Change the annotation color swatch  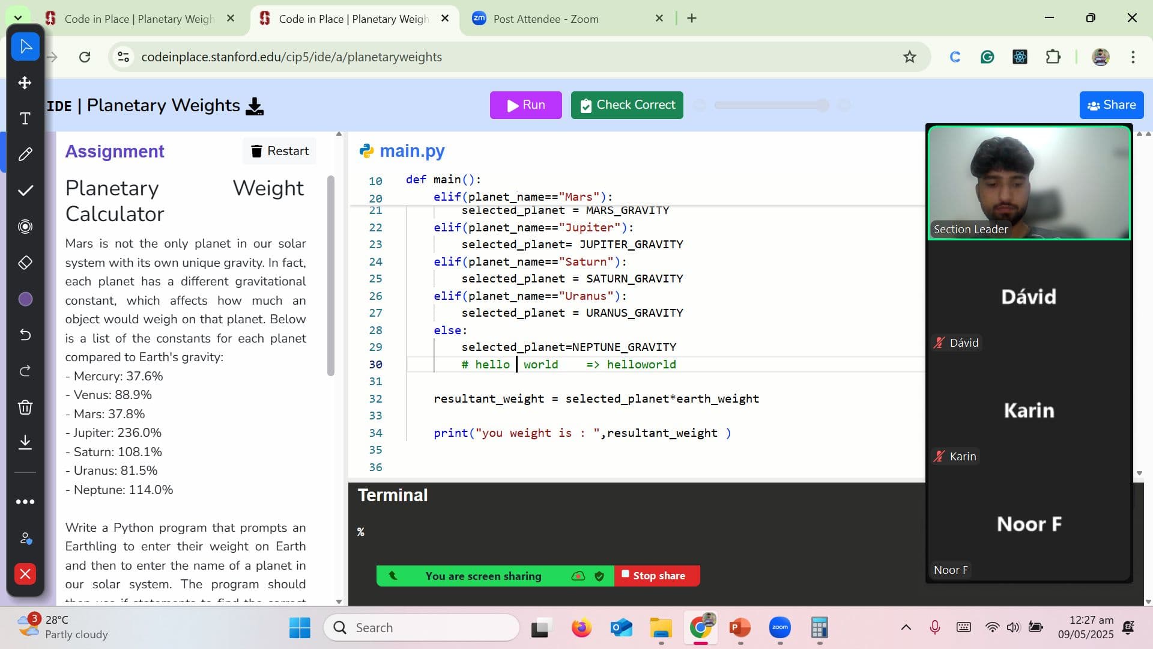(x=25, y=299)
